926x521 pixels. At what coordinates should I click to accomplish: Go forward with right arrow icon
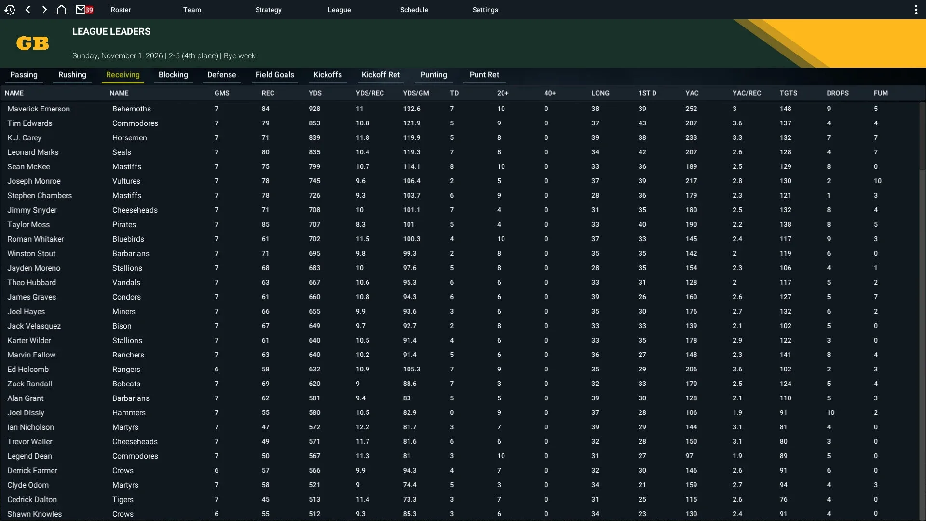tap(44, 10)
